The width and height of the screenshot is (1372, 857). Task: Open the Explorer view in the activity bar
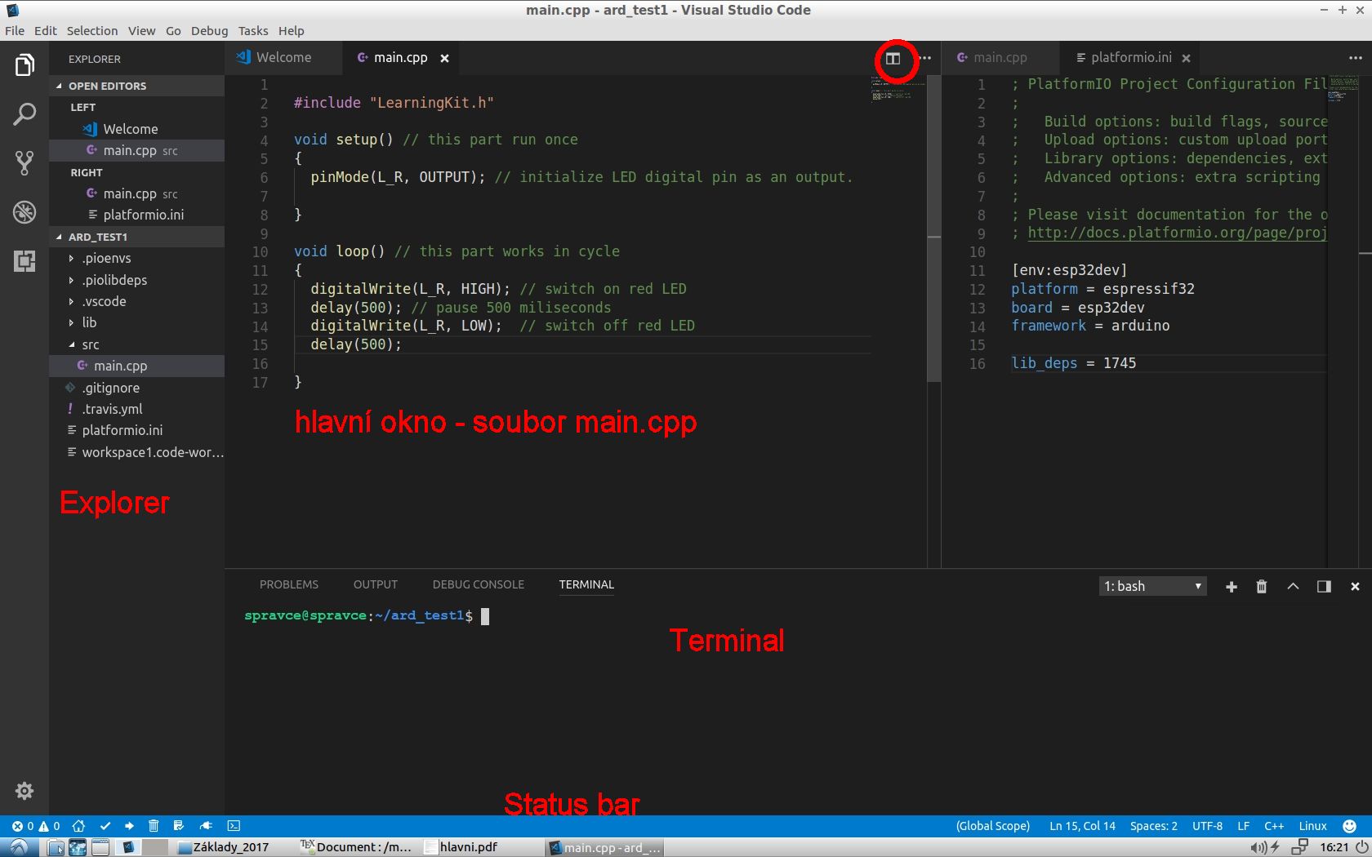point(24,65)
